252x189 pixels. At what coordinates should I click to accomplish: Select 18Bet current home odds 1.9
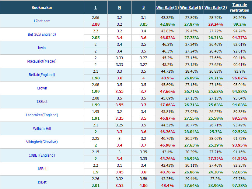click(96, 172)
